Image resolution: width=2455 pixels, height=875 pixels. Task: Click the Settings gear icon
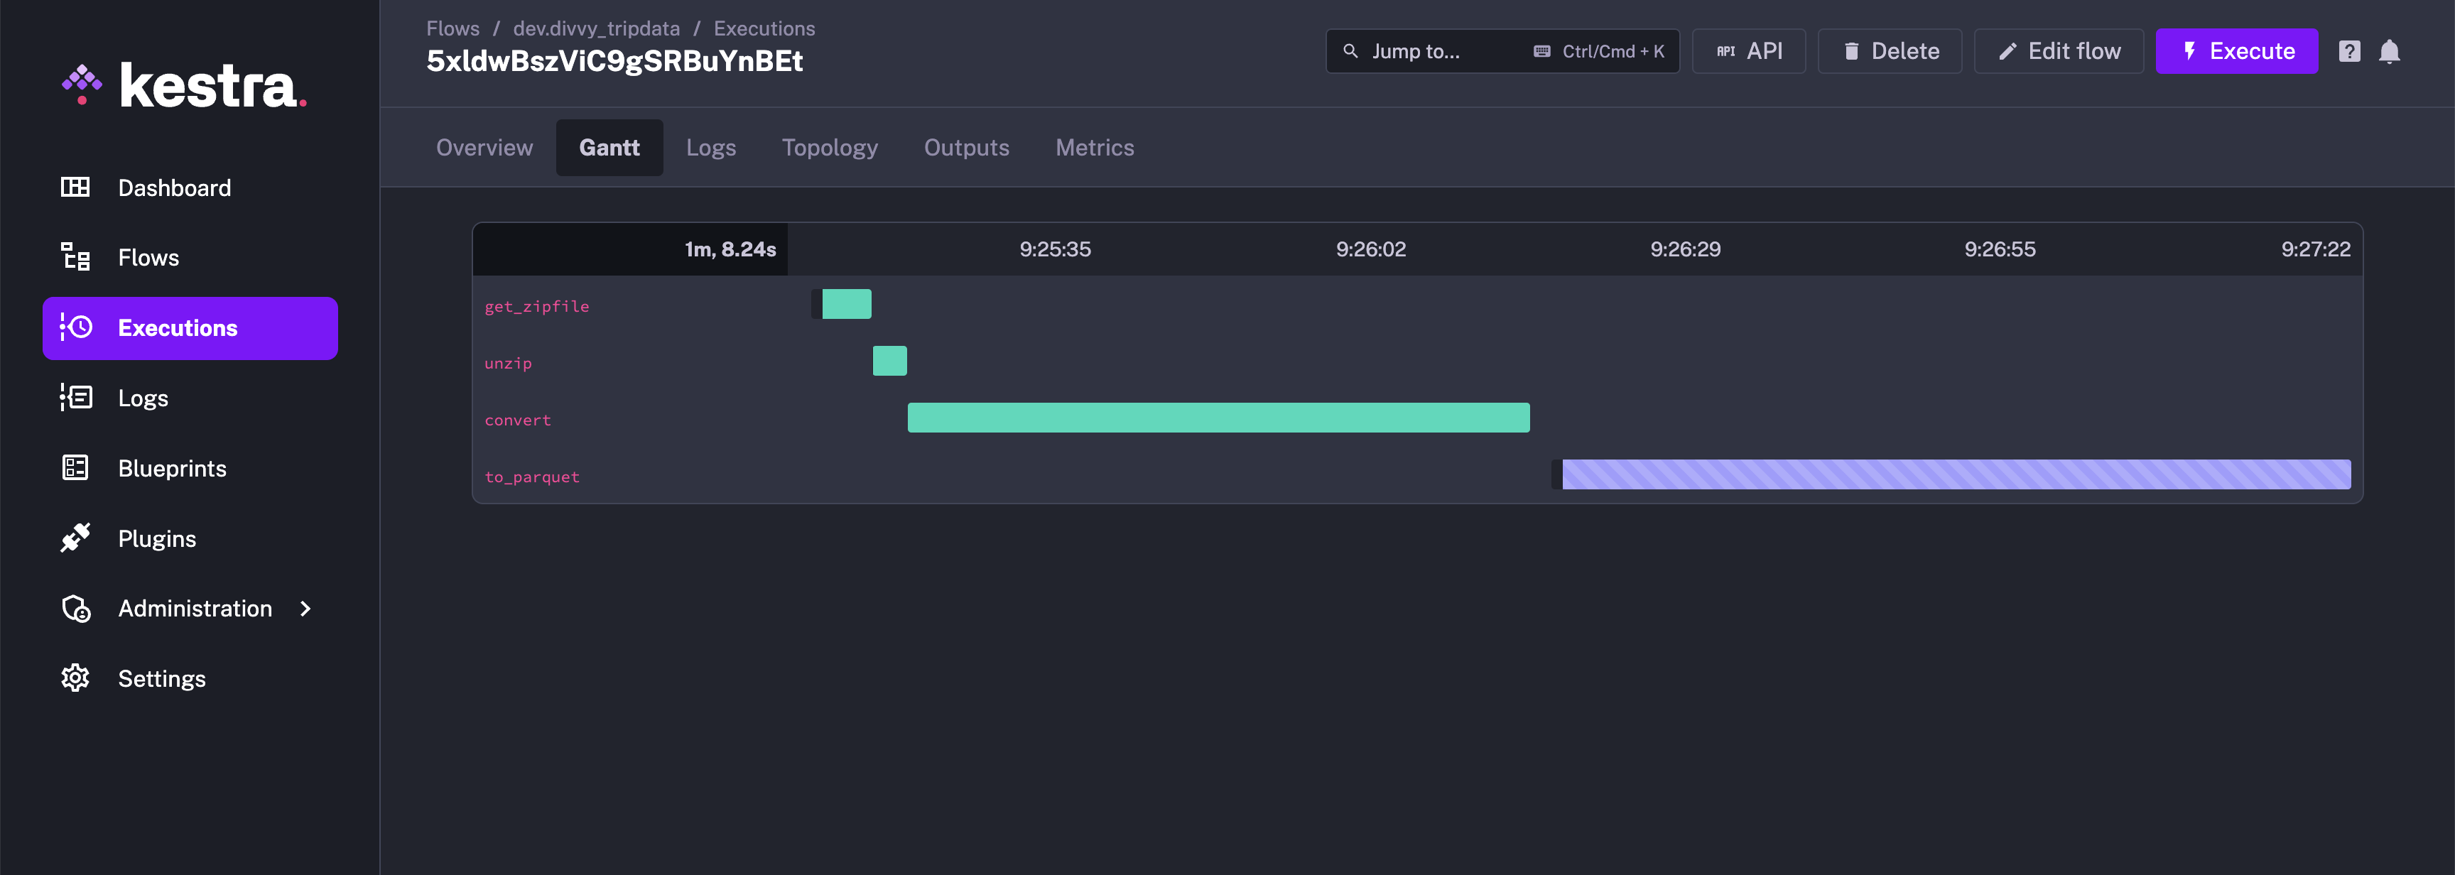click(x=75, y=678)
